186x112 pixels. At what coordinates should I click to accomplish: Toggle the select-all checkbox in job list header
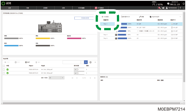pyautogui.click(x=4, y=66)
